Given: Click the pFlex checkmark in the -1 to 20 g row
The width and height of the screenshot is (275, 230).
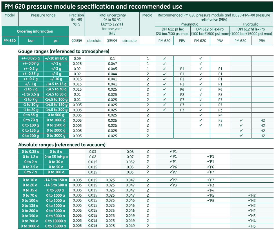Looking at the screenshot, I should [165, 110].
